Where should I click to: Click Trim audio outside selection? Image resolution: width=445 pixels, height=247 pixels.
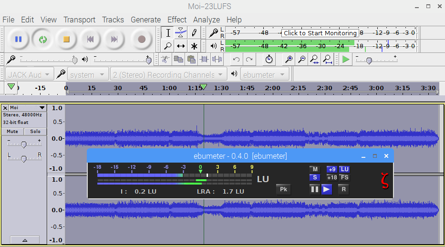(204, 59)
